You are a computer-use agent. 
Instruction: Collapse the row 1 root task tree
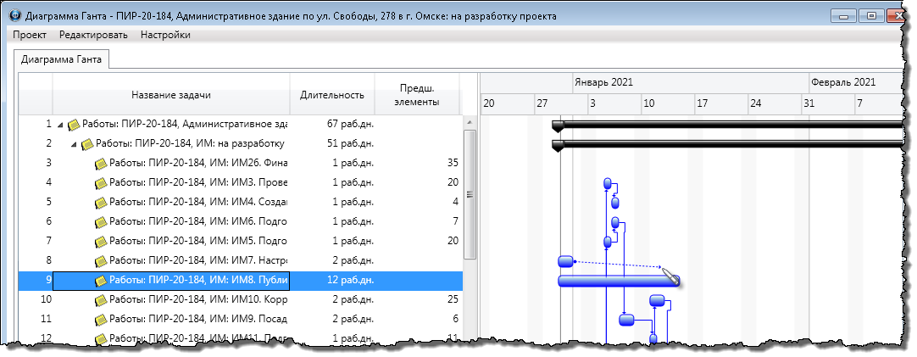point(60,125)
